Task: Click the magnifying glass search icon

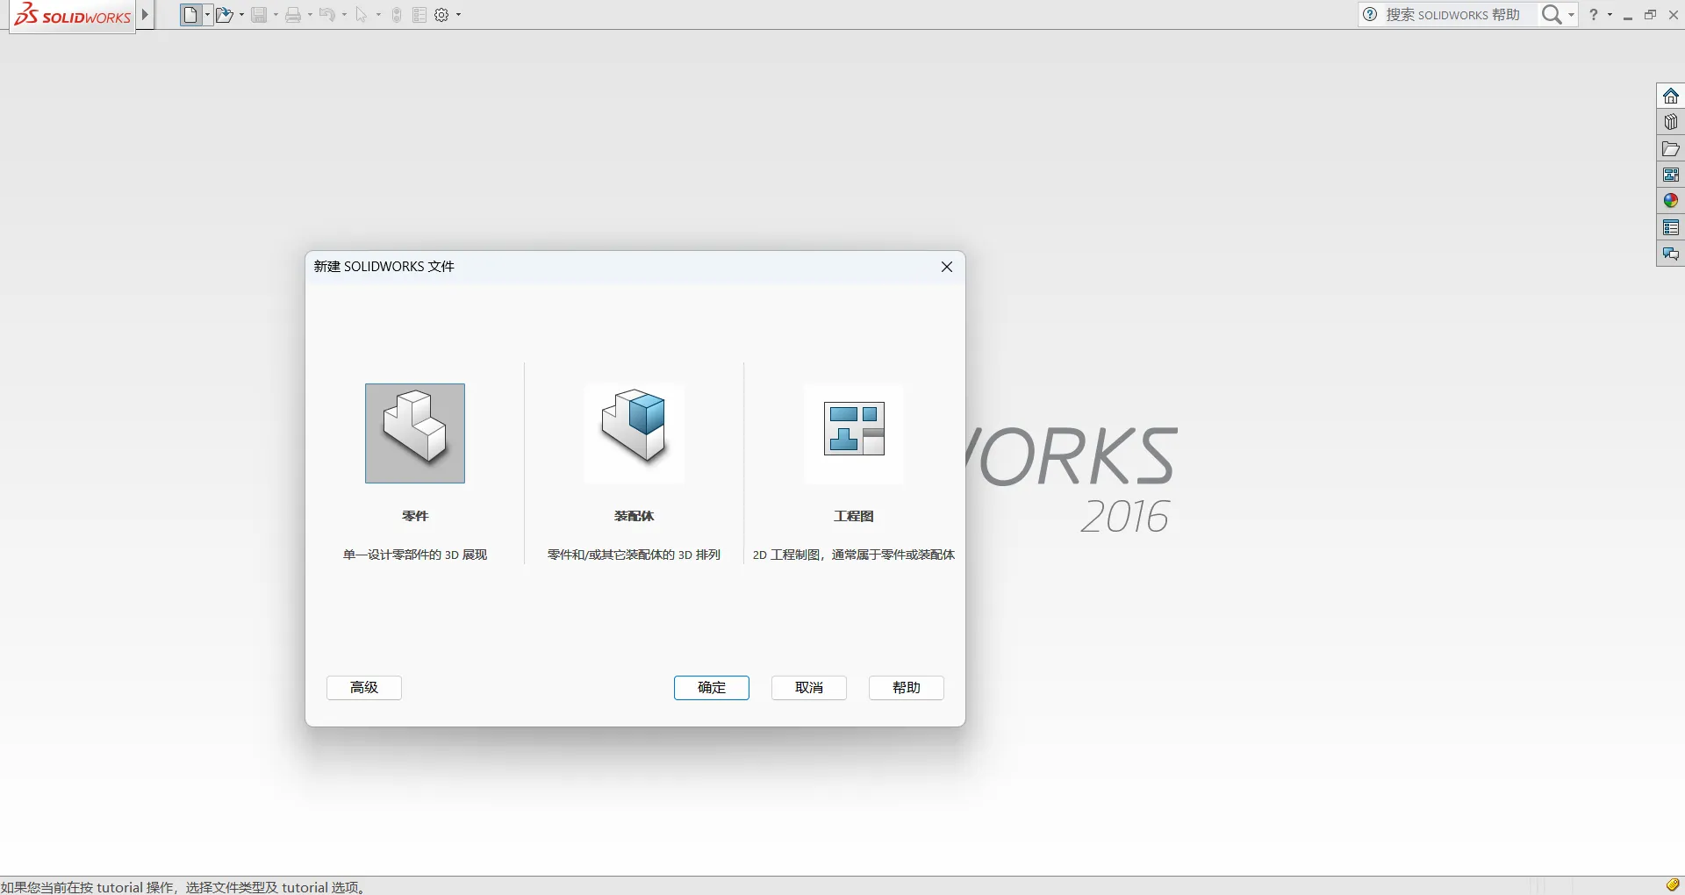Action: [x=1552, y=14]
